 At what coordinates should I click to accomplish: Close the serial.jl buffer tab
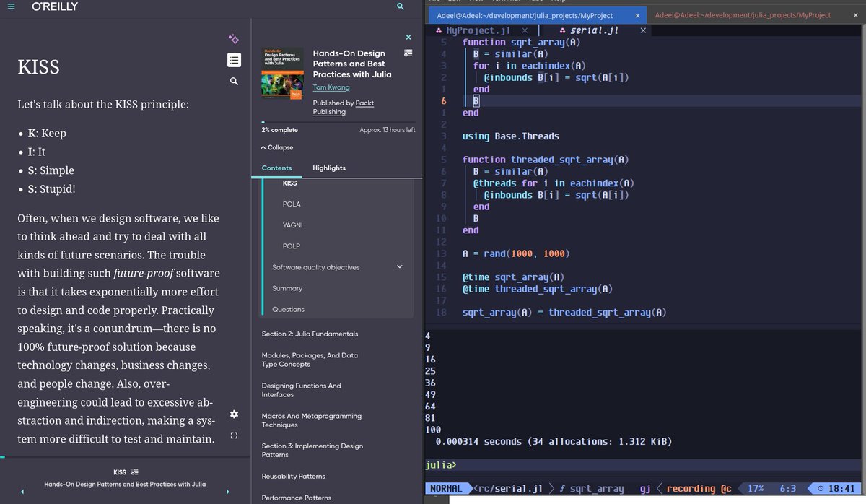tap(643, 30)
